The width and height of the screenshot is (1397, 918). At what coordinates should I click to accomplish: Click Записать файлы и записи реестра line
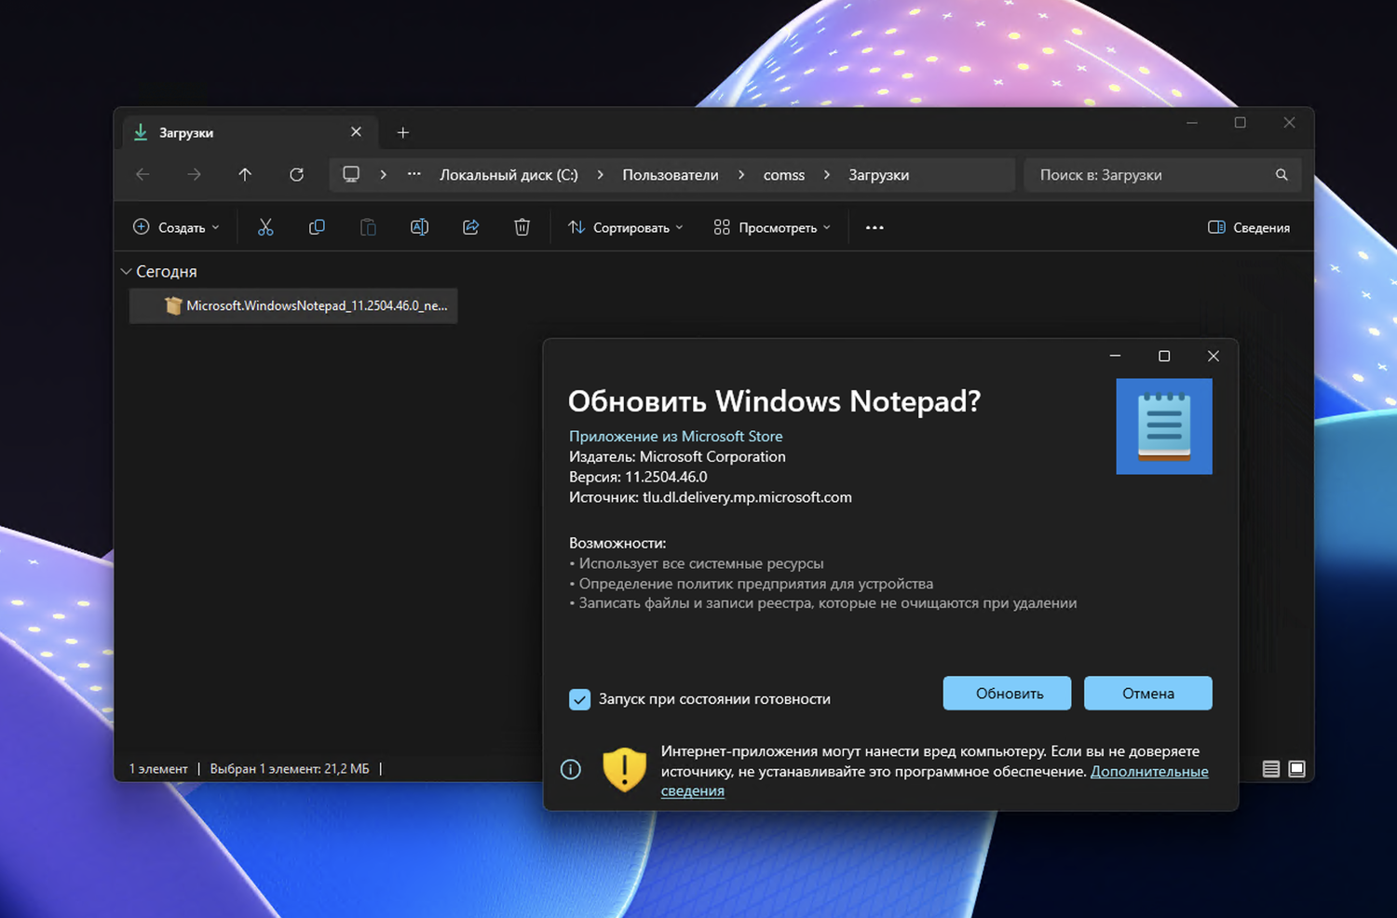click(823, 604)
